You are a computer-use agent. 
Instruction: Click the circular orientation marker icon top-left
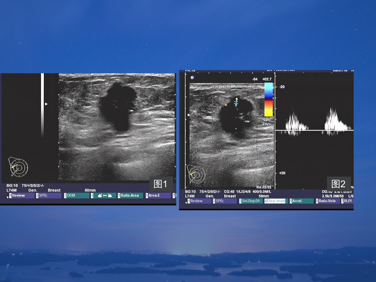coord(192,78)
